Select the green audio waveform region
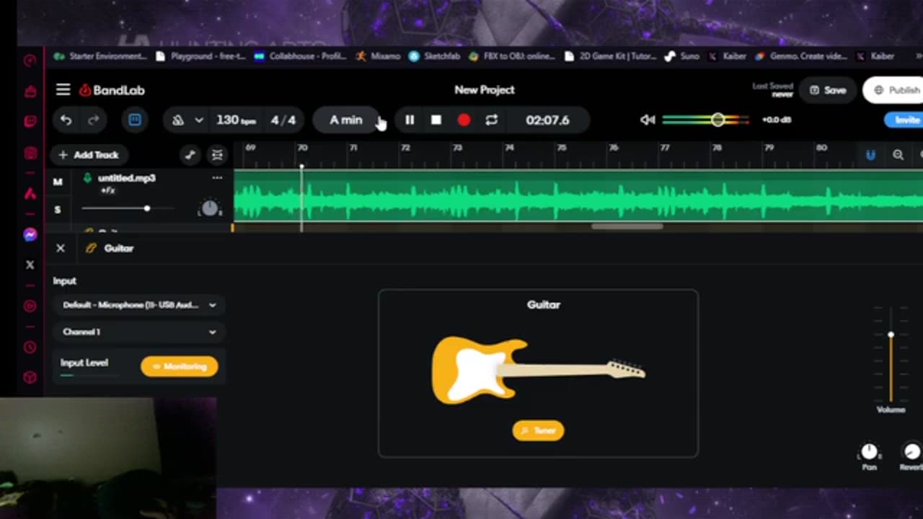 pyautogui.click(x=578, y=195)
